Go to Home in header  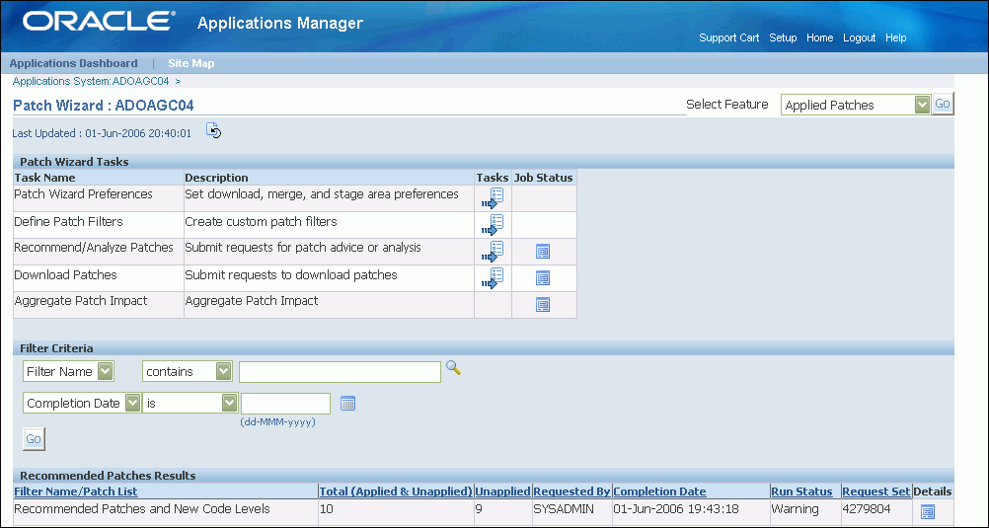coord(819,38)
